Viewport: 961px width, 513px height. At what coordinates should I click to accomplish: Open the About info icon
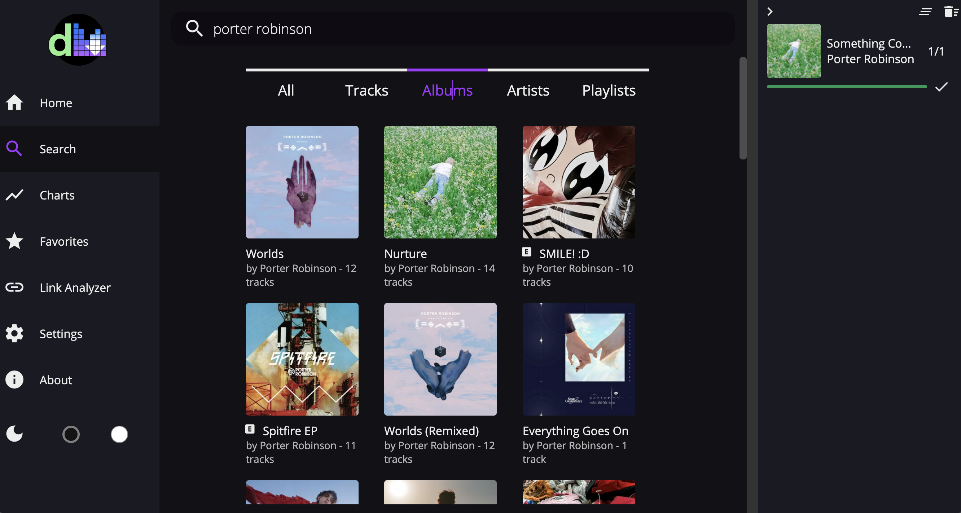click(x=14, y=380)
